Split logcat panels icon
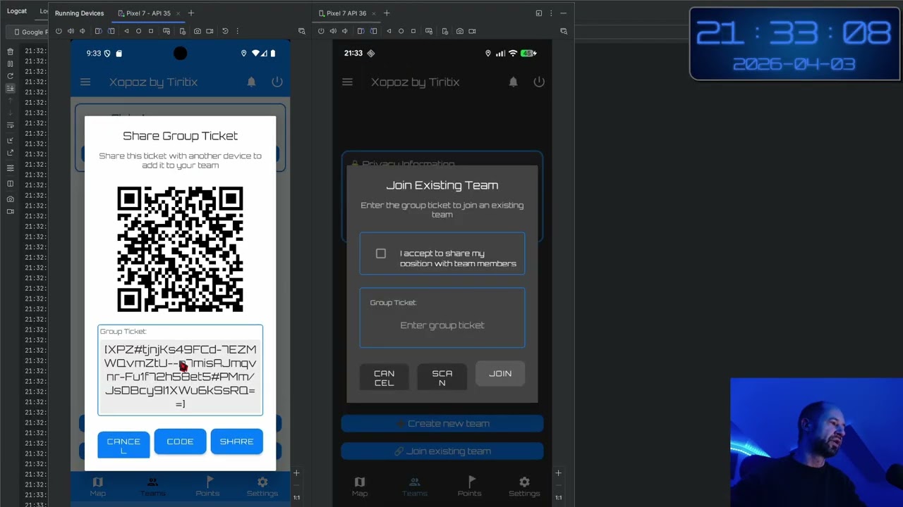903x507 pixels. point(10,183)
